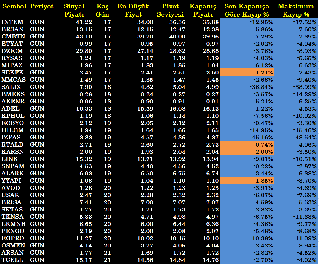Screen dimensions: 319x264
Task: Click the ETYAT symbol cell
Action: coord(12,44)
